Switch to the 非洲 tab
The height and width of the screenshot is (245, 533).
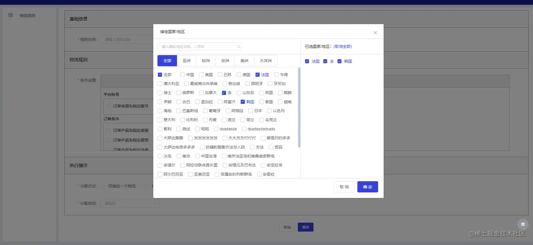[x=225, y=61]
